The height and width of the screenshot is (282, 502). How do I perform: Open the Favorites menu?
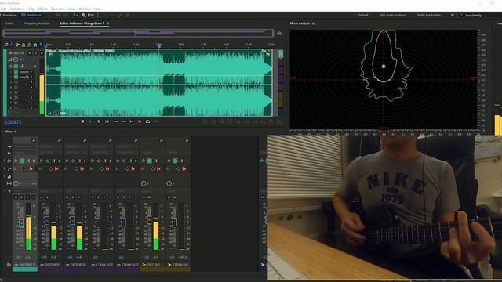[x=58, y=9]
